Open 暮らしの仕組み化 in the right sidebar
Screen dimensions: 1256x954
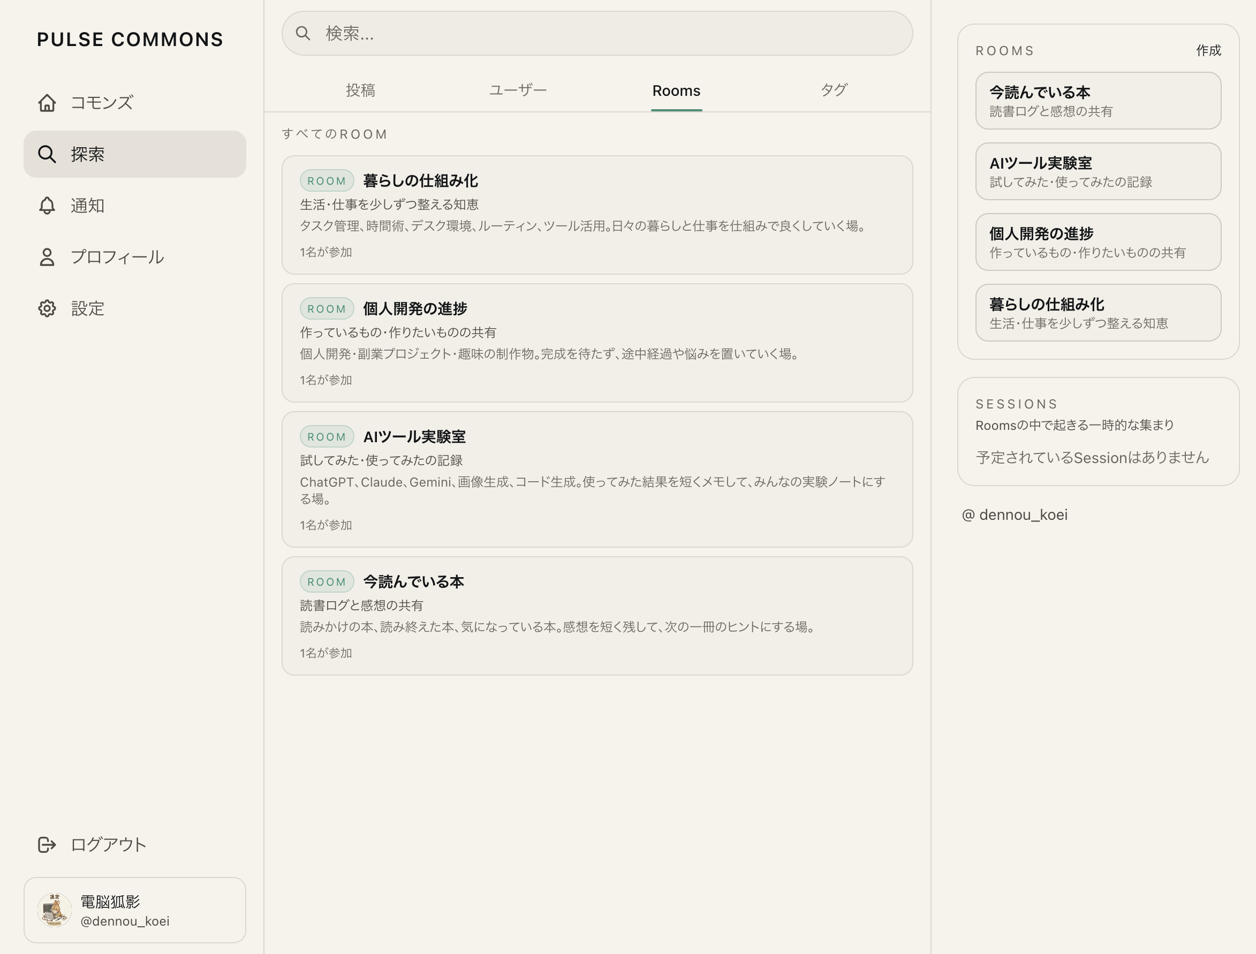tap(1098, 312)
